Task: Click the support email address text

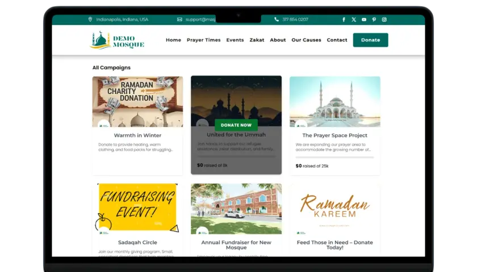Action: click(200, 19)
